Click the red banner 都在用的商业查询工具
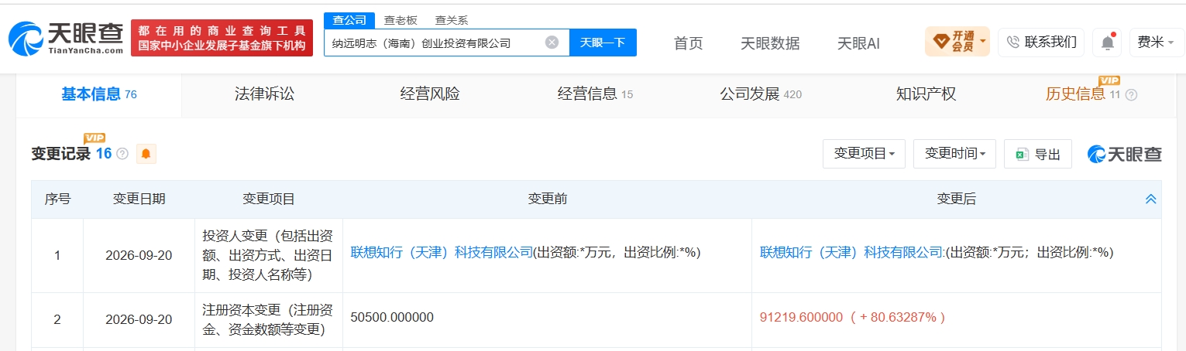Viewport: 1186px width, 351px height. 222,38
